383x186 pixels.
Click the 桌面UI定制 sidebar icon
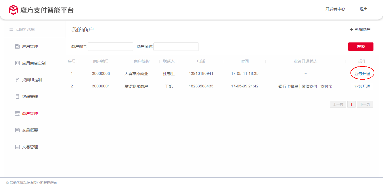[x=17, y=80]
